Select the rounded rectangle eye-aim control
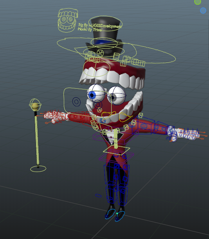The image size is (209, 239). pyautogui.click(x=88, y=102)
